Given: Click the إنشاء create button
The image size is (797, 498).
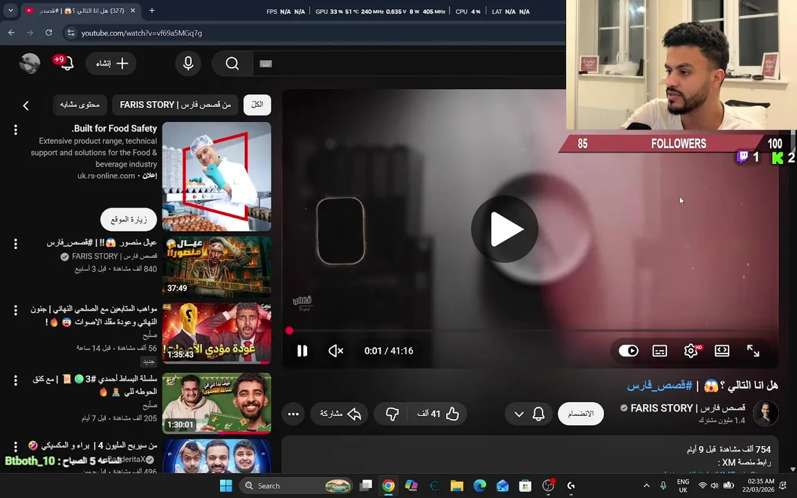Looking at the screenshot, I should 111,64.
